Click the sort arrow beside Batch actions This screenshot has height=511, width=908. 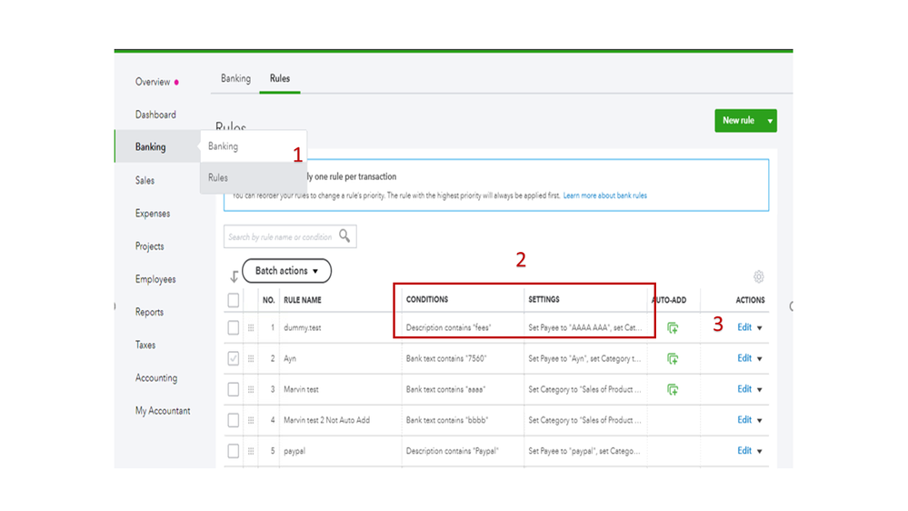pos(234,276)
